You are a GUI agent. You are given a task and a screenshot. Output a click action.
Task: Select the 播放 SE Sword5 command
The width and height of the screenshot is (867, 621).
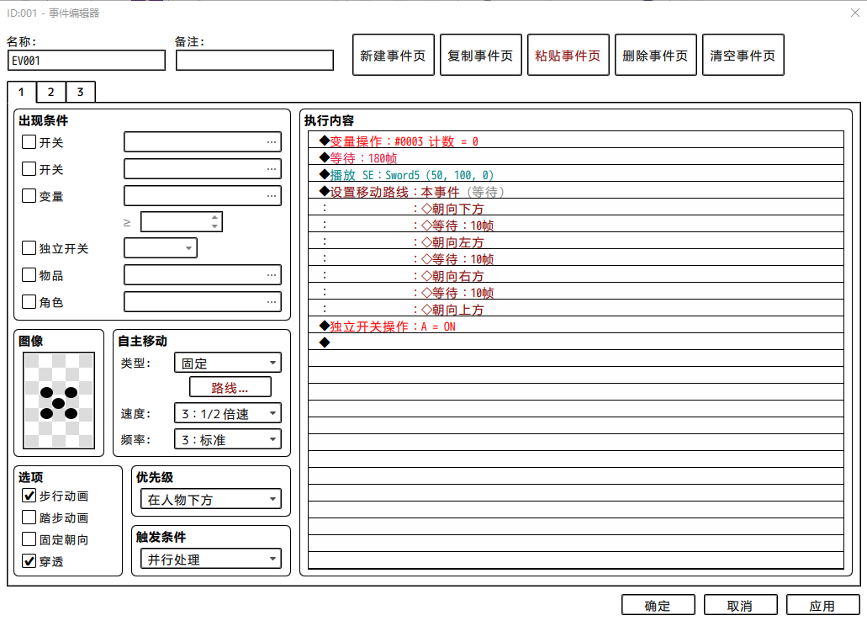tap(575, 174)
